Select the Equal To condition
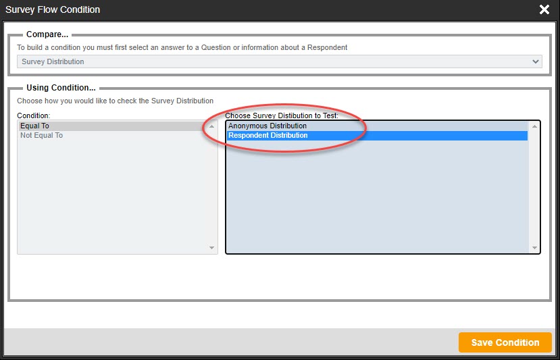Screen dimensions: 560x360 (x=35, y=126)
